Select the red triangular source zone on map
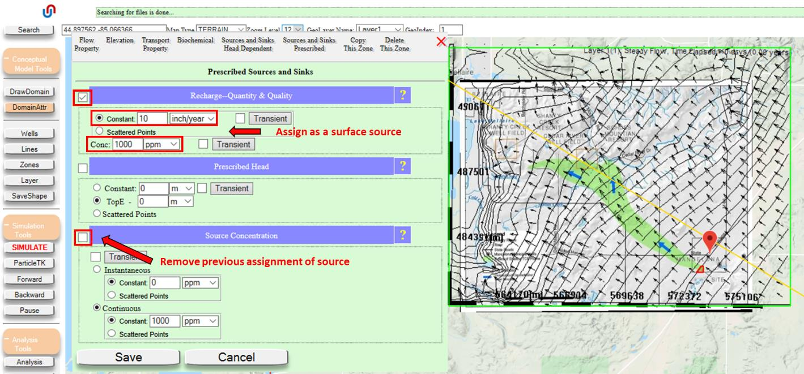 tap(700, 269)
